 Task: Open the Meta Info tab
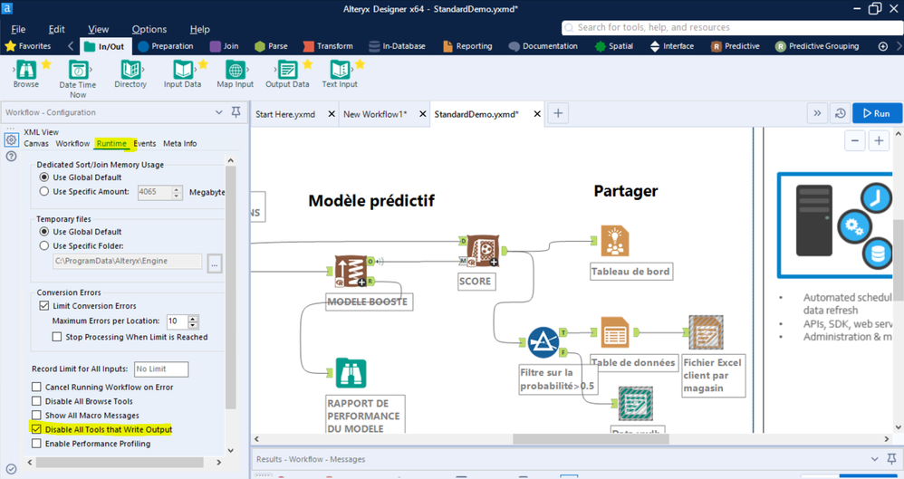pos(180,144)
